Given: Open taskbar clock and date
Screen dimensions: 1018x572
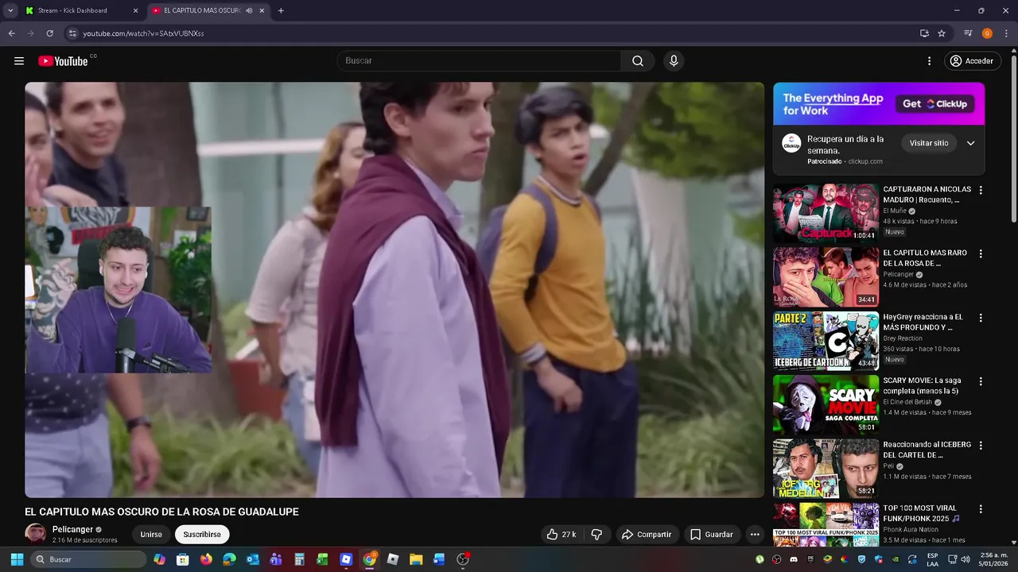Looking at the screenshot, I should pyautogui.click(x=995, y=559).
